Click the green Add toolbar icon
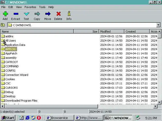 (x=5, y=14)
